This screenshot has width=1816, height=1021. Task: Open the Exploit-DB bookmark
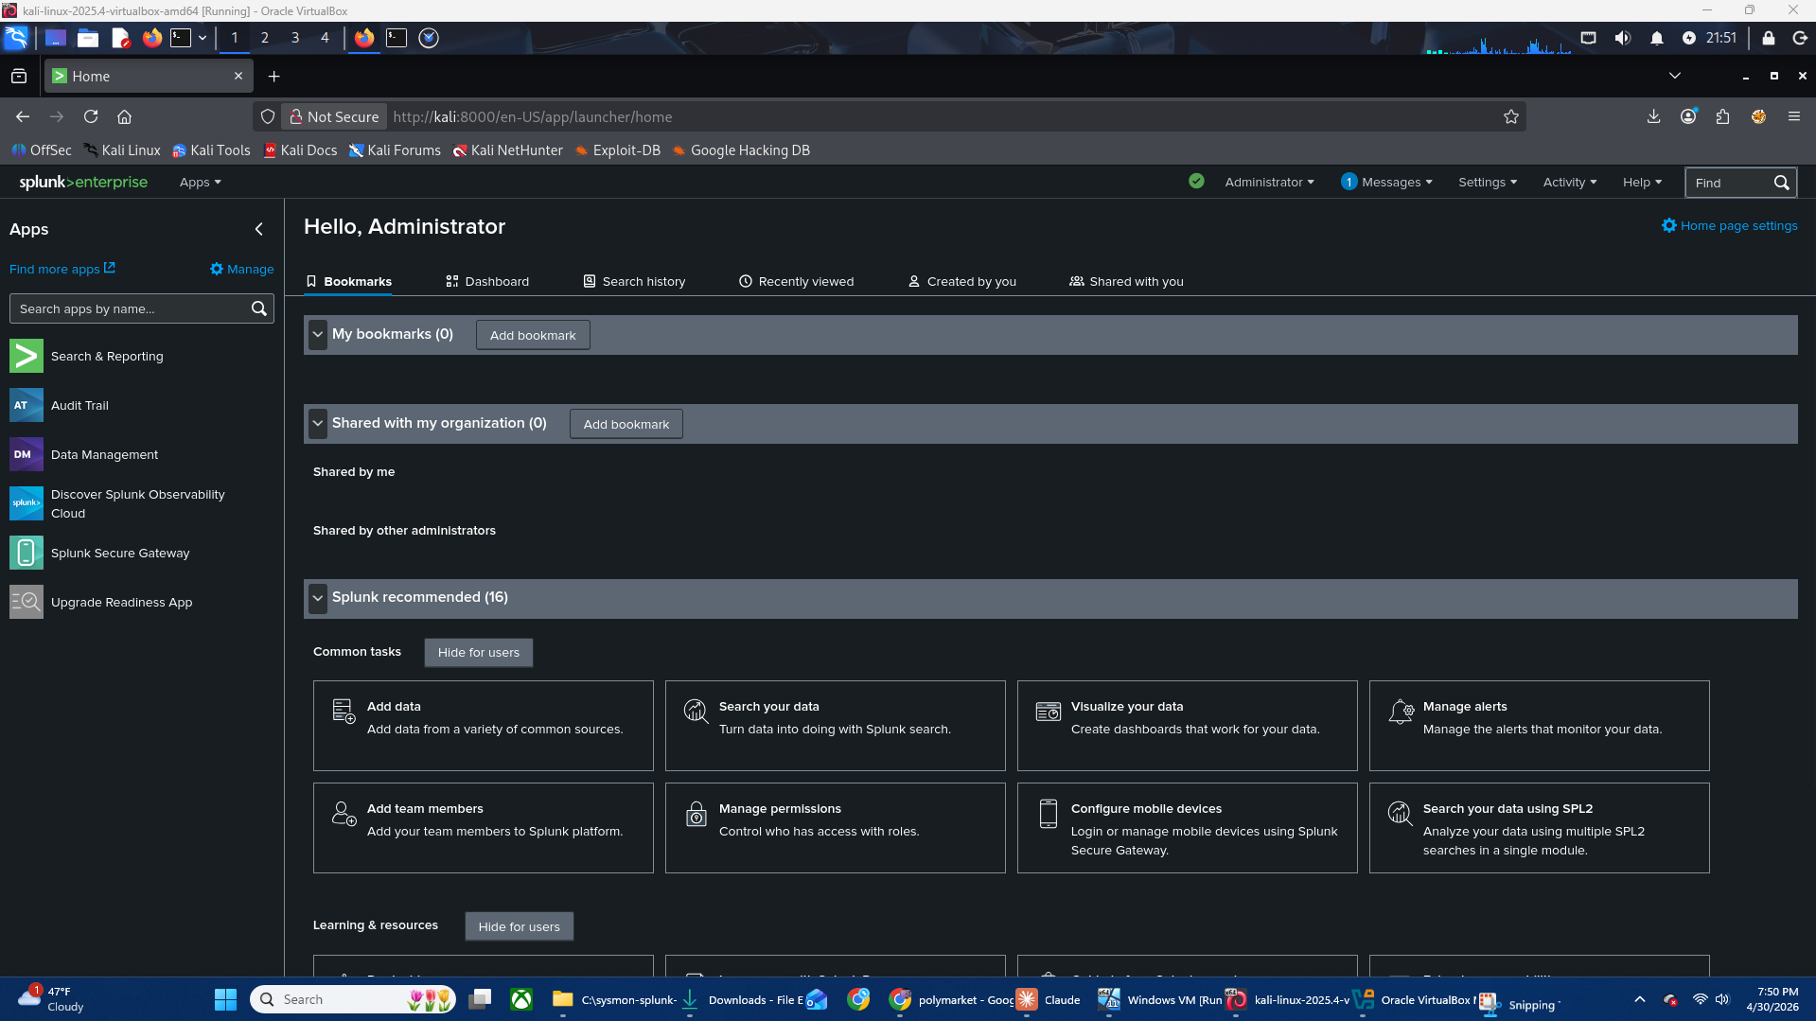coord(618,150)
